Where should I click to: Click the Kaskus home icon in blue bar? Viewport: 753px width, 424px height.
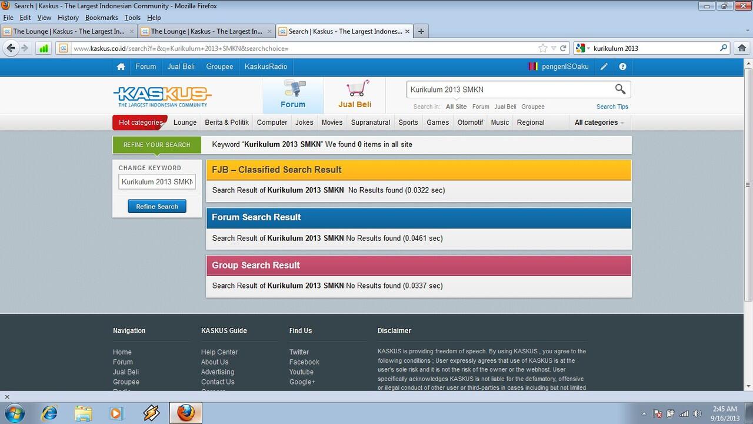121,67
